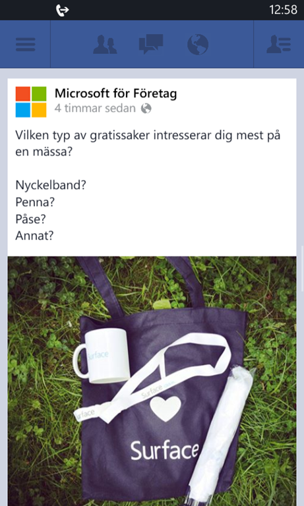Open the messages chat bubbles icon
The width and height of the screenshot is (304, 506).
coord(151,44)
